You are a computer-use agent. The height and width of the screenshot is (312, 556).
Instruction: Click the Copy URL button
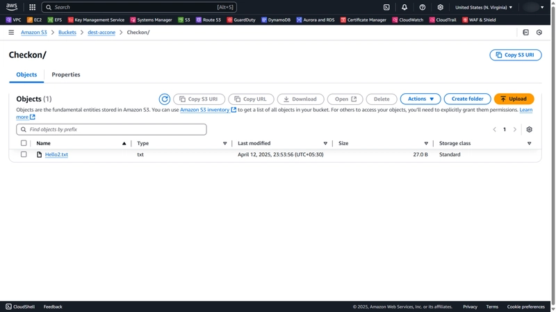pos(251,99)
